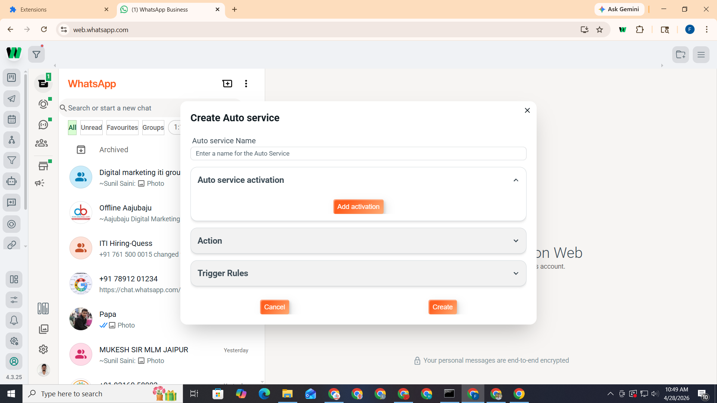Open File Explorer from taskbar
717x403 pixels.
(x=287, y=394)
